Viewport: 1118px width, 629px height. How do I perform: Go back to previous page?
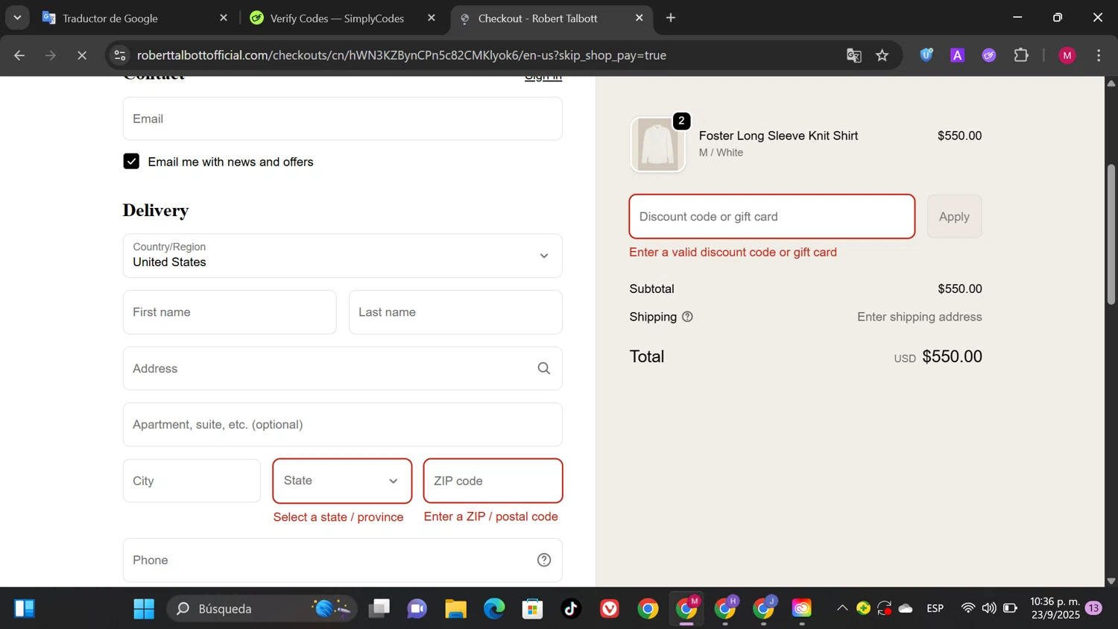19,55
